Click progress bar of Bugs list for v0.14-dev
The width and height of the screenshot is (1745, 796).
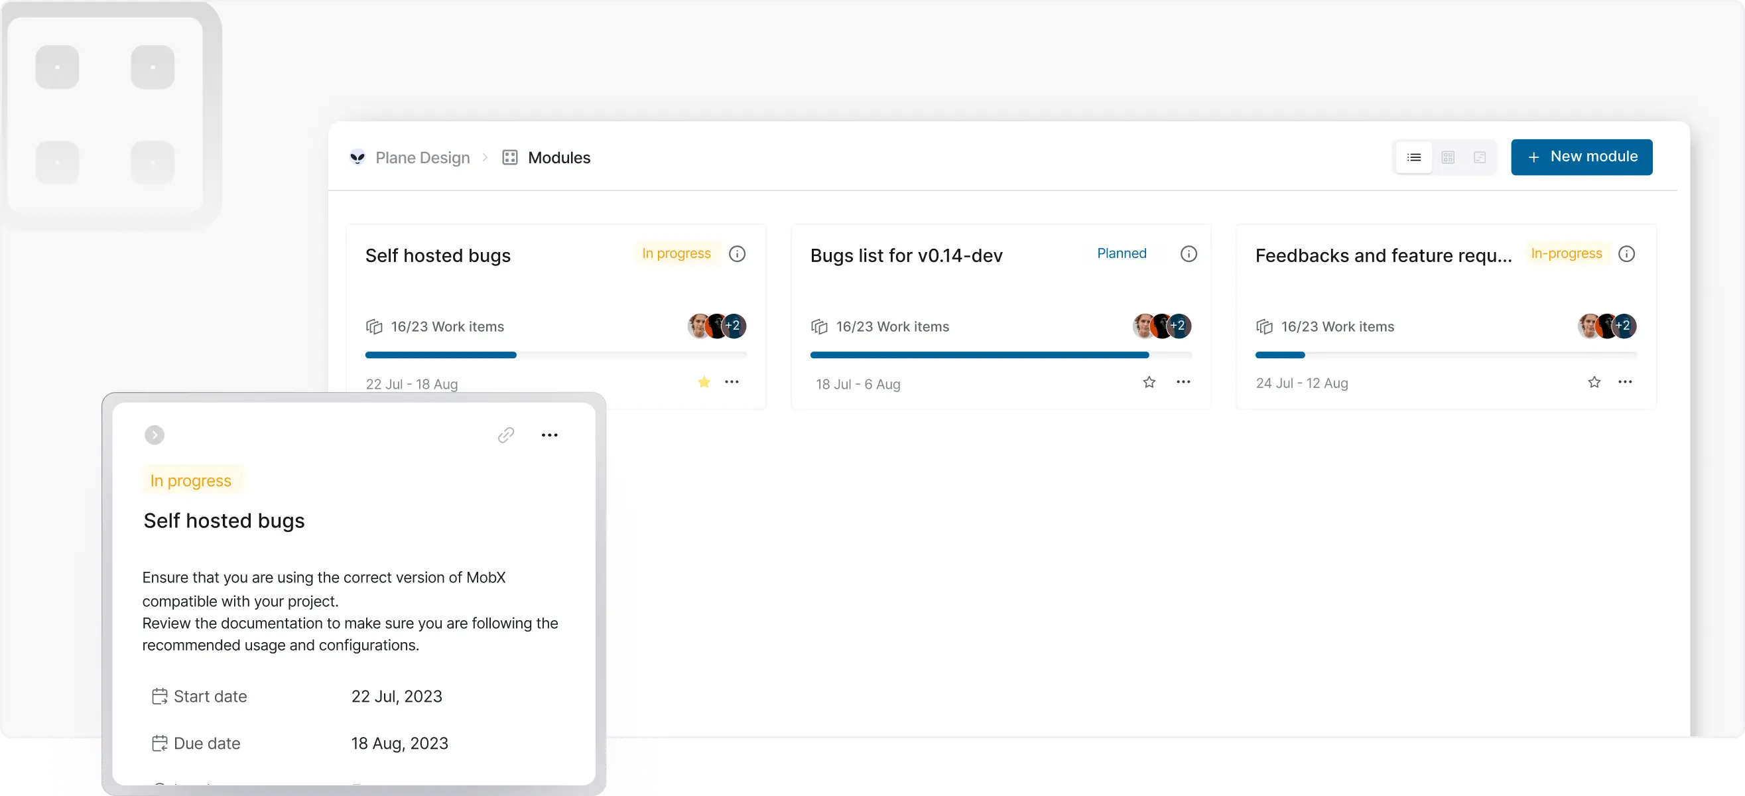(x=1001, y=355)
